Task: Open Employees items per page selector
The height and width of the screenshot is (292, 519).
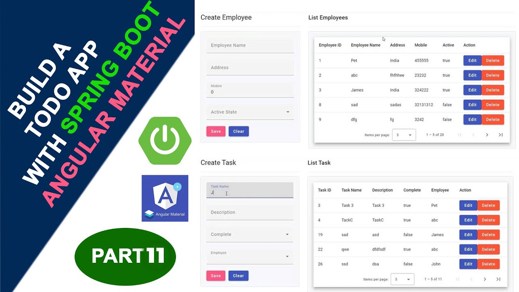Action: pyautogui.click(x=404, y=135)
